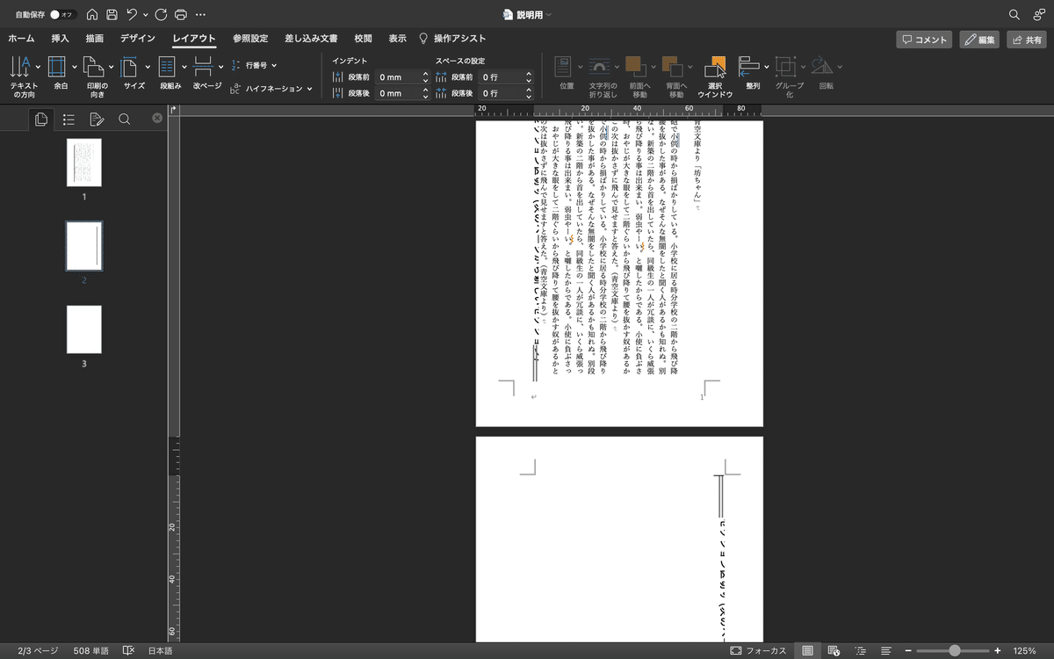
Task: Select the レイアウト tab
Action: pos(194,39)
